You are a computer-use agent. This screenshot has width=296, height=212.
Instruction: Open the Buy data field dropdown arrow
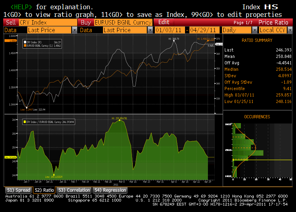pos(150,30)
